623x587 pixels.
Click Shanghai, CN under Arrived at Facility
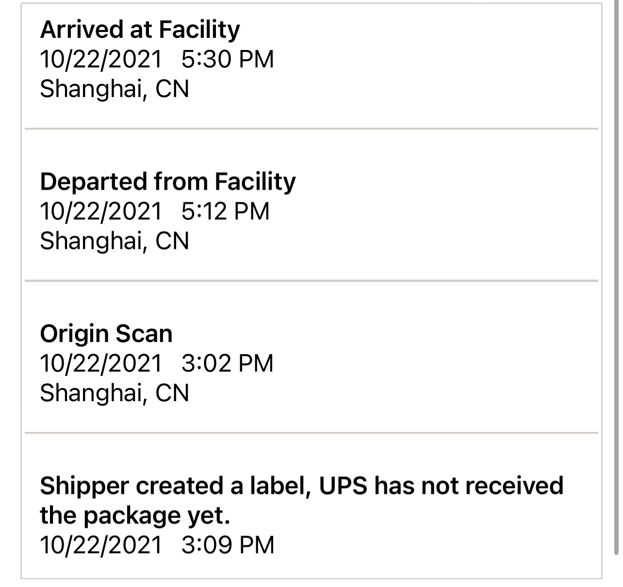click(x=114, y=89)
